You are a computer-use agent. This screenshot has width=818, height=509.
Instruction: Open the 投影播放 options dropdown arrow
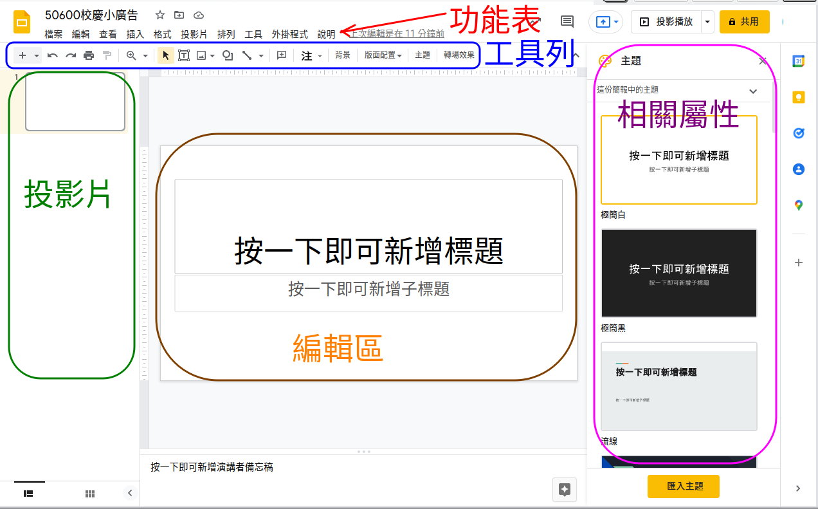[707, 22]
